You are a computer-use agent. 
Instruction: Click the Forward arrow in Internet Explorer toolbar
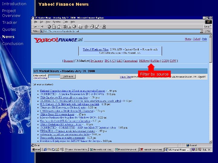point(42,27)
